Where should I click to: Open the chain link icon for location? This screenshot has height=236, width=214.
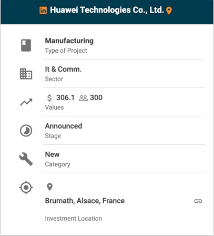[198, 201]
